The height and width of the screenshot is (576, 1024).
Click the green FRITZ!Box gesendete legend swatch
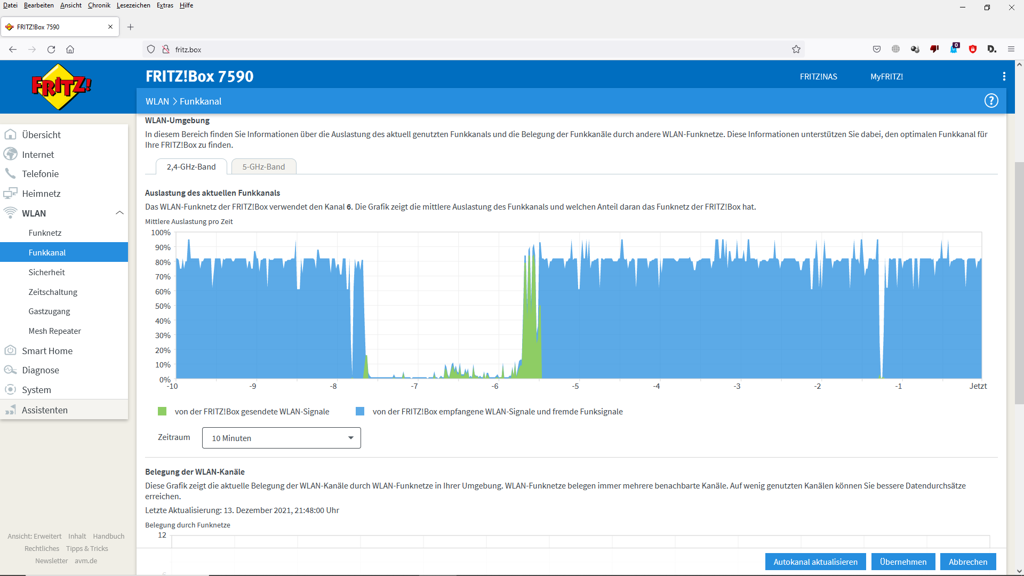162,411
